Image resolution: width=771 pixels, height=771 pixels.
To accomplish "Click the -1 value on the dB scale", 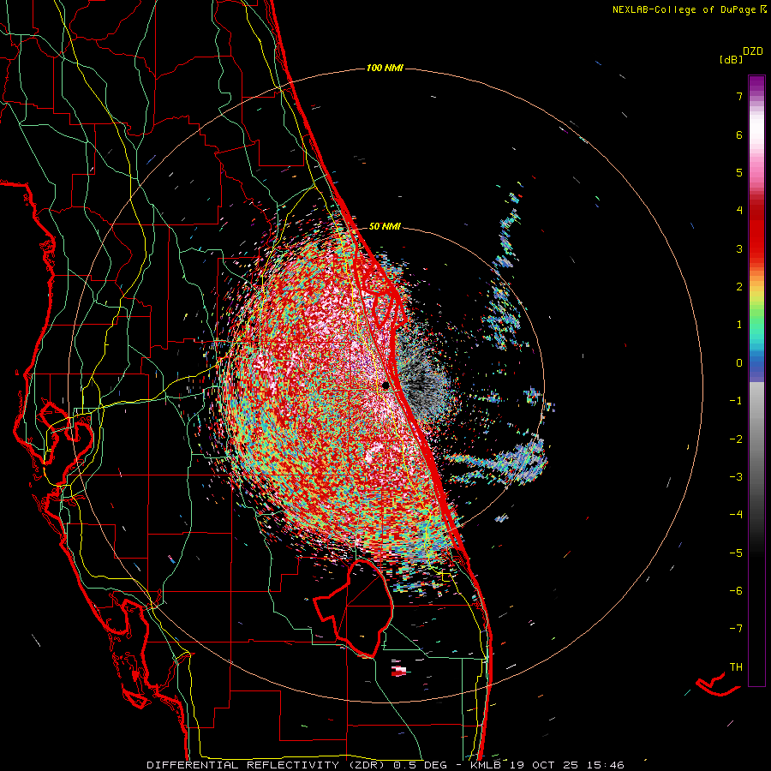I will pyautogui.click(x=736, y=401).
